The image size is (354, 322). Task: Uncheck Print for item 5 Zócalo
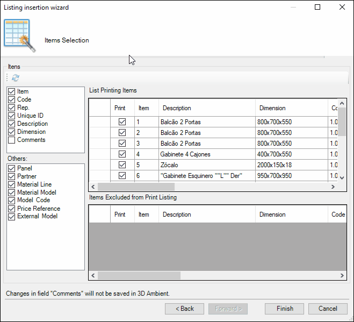point(122,165)
